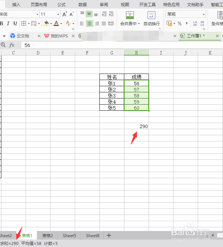Open the 视图 ribbon tab
This screenshot has height=247, width=223.
[125, 4]
